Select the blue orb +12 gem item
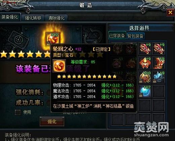 pyautogui.click(x=145, y=91)
